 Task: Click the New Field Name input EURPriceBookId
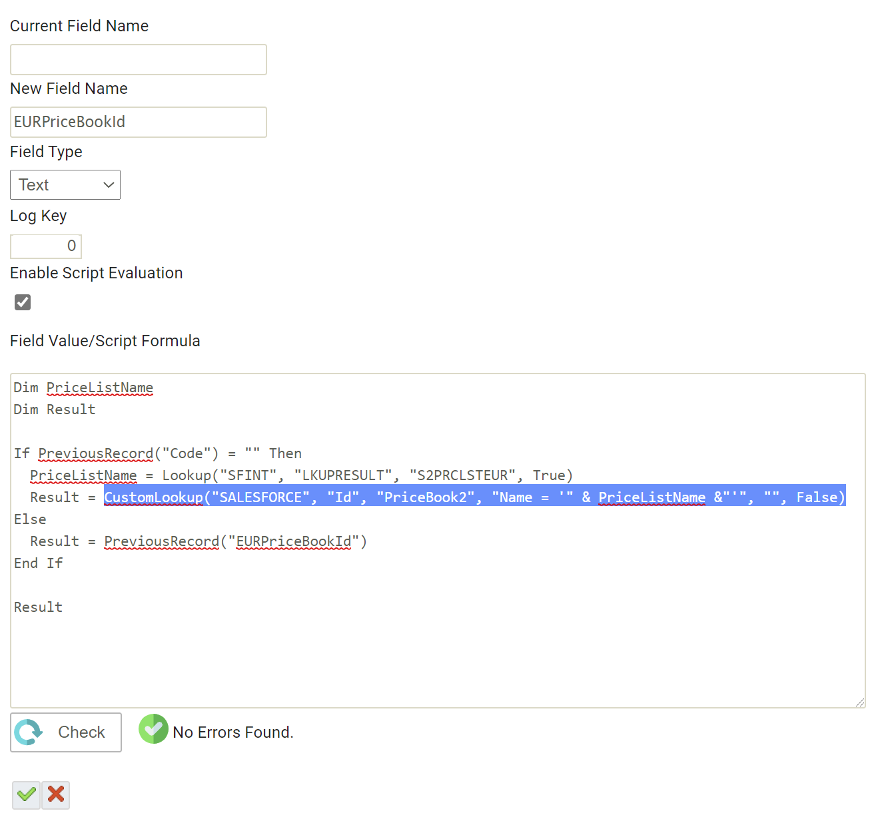click(138, 123)
